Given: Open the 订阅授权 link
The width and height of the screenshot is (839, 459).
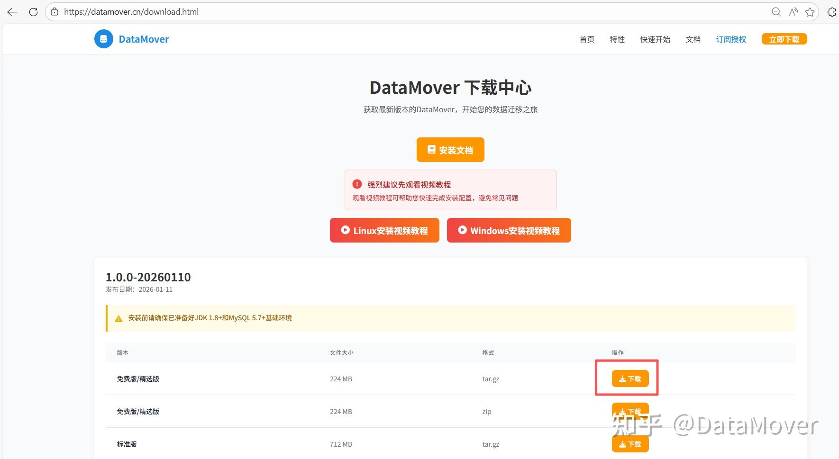Looking at the screenshot, I should [x=730, y=39].
